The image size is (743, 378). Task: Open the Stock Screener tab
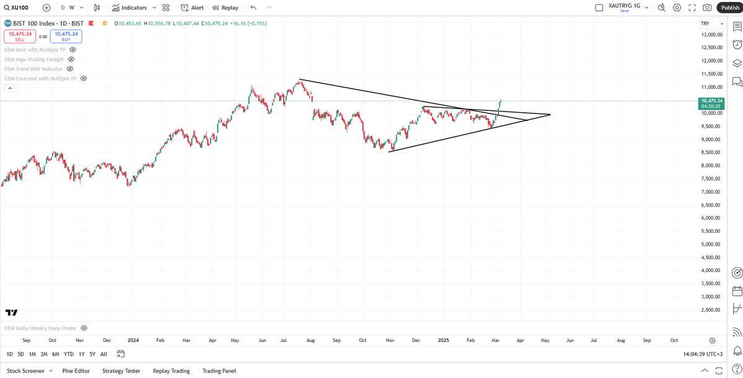click(x=25, y=371)
